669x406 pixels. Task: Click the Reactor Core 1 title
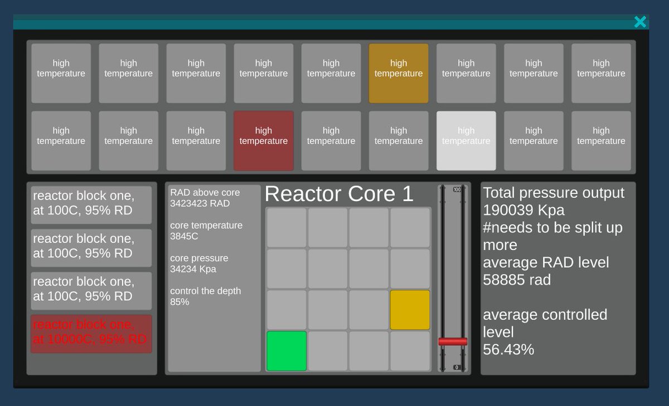click(x=339, y=194)
